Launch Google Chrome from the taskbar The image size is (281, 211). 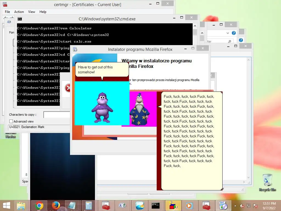tap(39, 206)
